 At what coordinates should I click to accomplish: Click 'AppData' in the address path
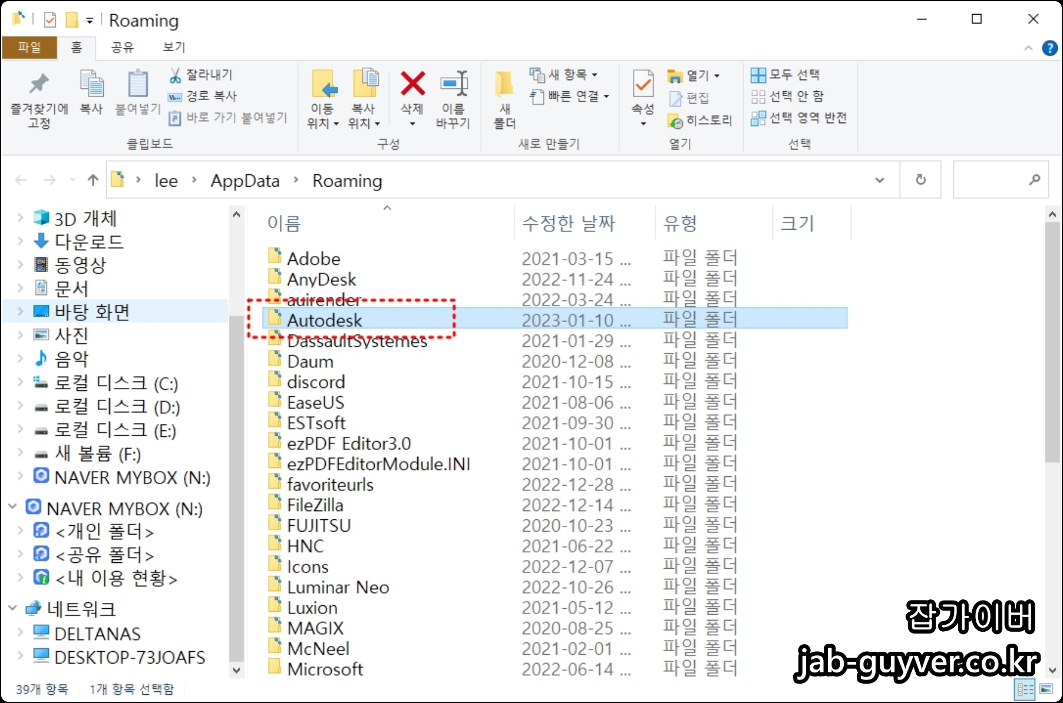[x=245, y=181]
